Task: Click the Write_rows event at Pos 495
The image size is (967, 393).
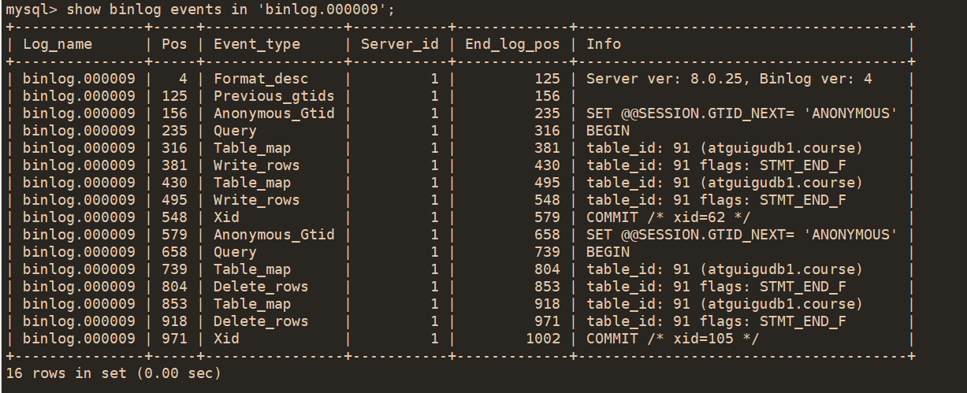Action: [x=257, y=200]
